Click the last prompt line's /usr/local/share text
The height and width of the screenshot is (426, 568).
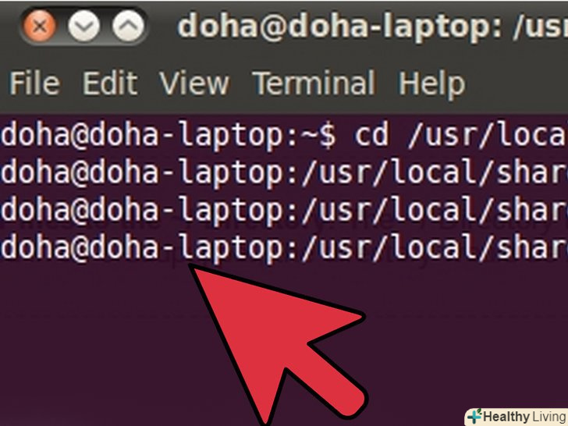point(435,249)
